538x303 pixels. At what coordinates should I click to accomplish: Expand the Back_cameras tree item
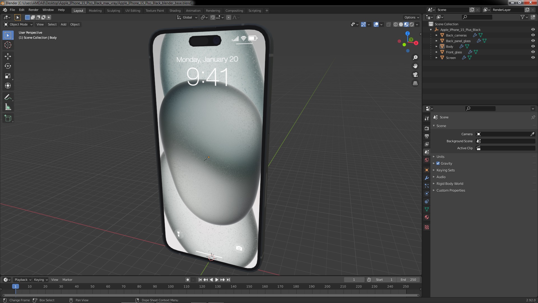(436, 35)
